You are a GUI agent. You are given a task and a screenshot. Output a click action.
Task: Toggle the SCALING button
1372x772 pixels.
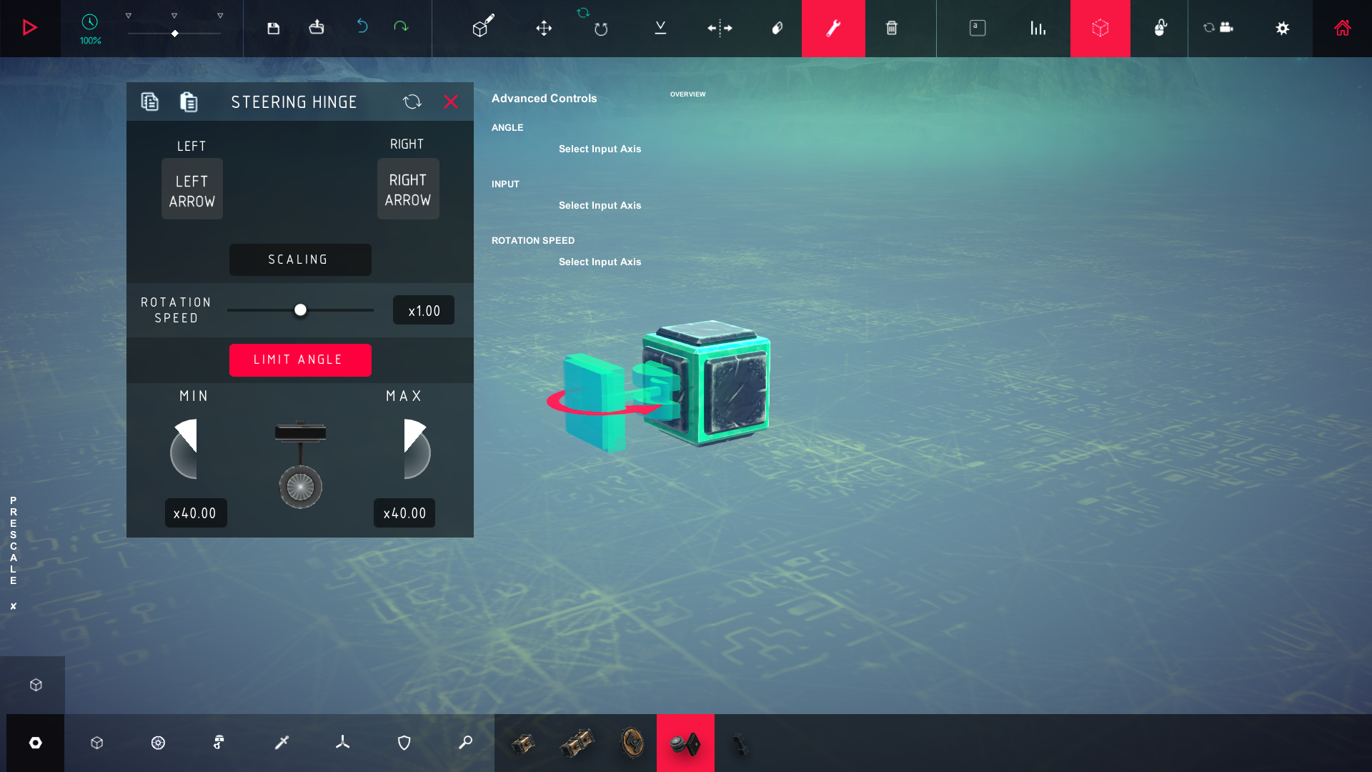click(300, 259)
